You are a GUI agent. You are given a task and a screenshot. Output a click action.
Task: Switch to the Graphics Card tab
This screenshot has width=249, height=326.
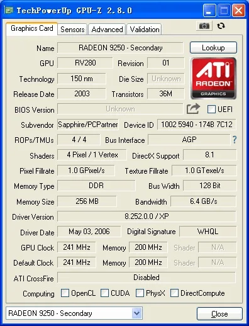(31, 28)
